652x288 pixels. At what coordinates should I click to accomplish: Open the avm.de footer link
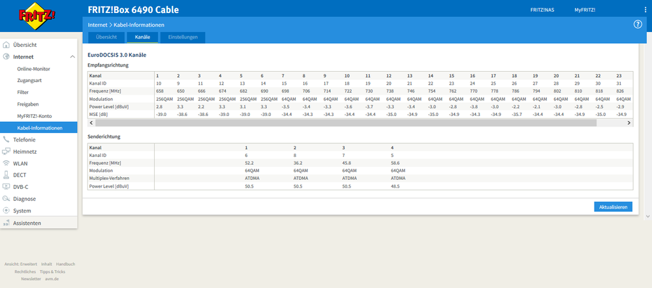(52, 279)
